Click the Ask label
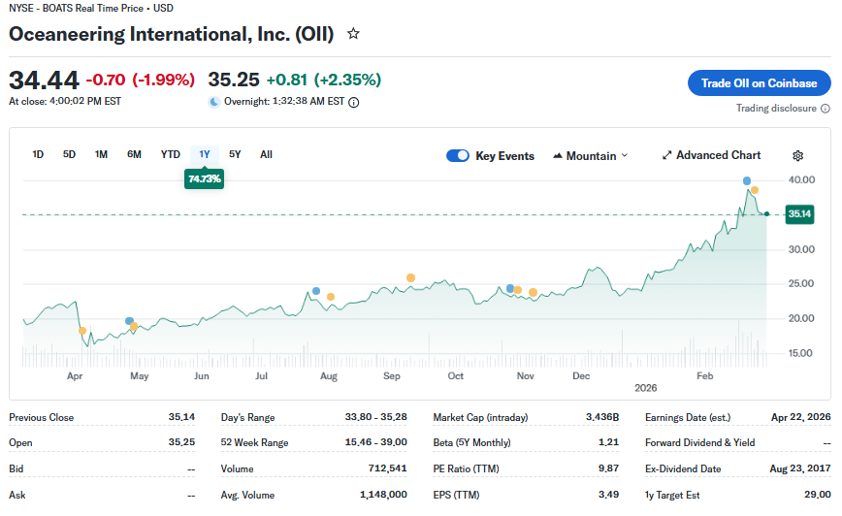This screenshot has height=516, width=842. (17, 495)
